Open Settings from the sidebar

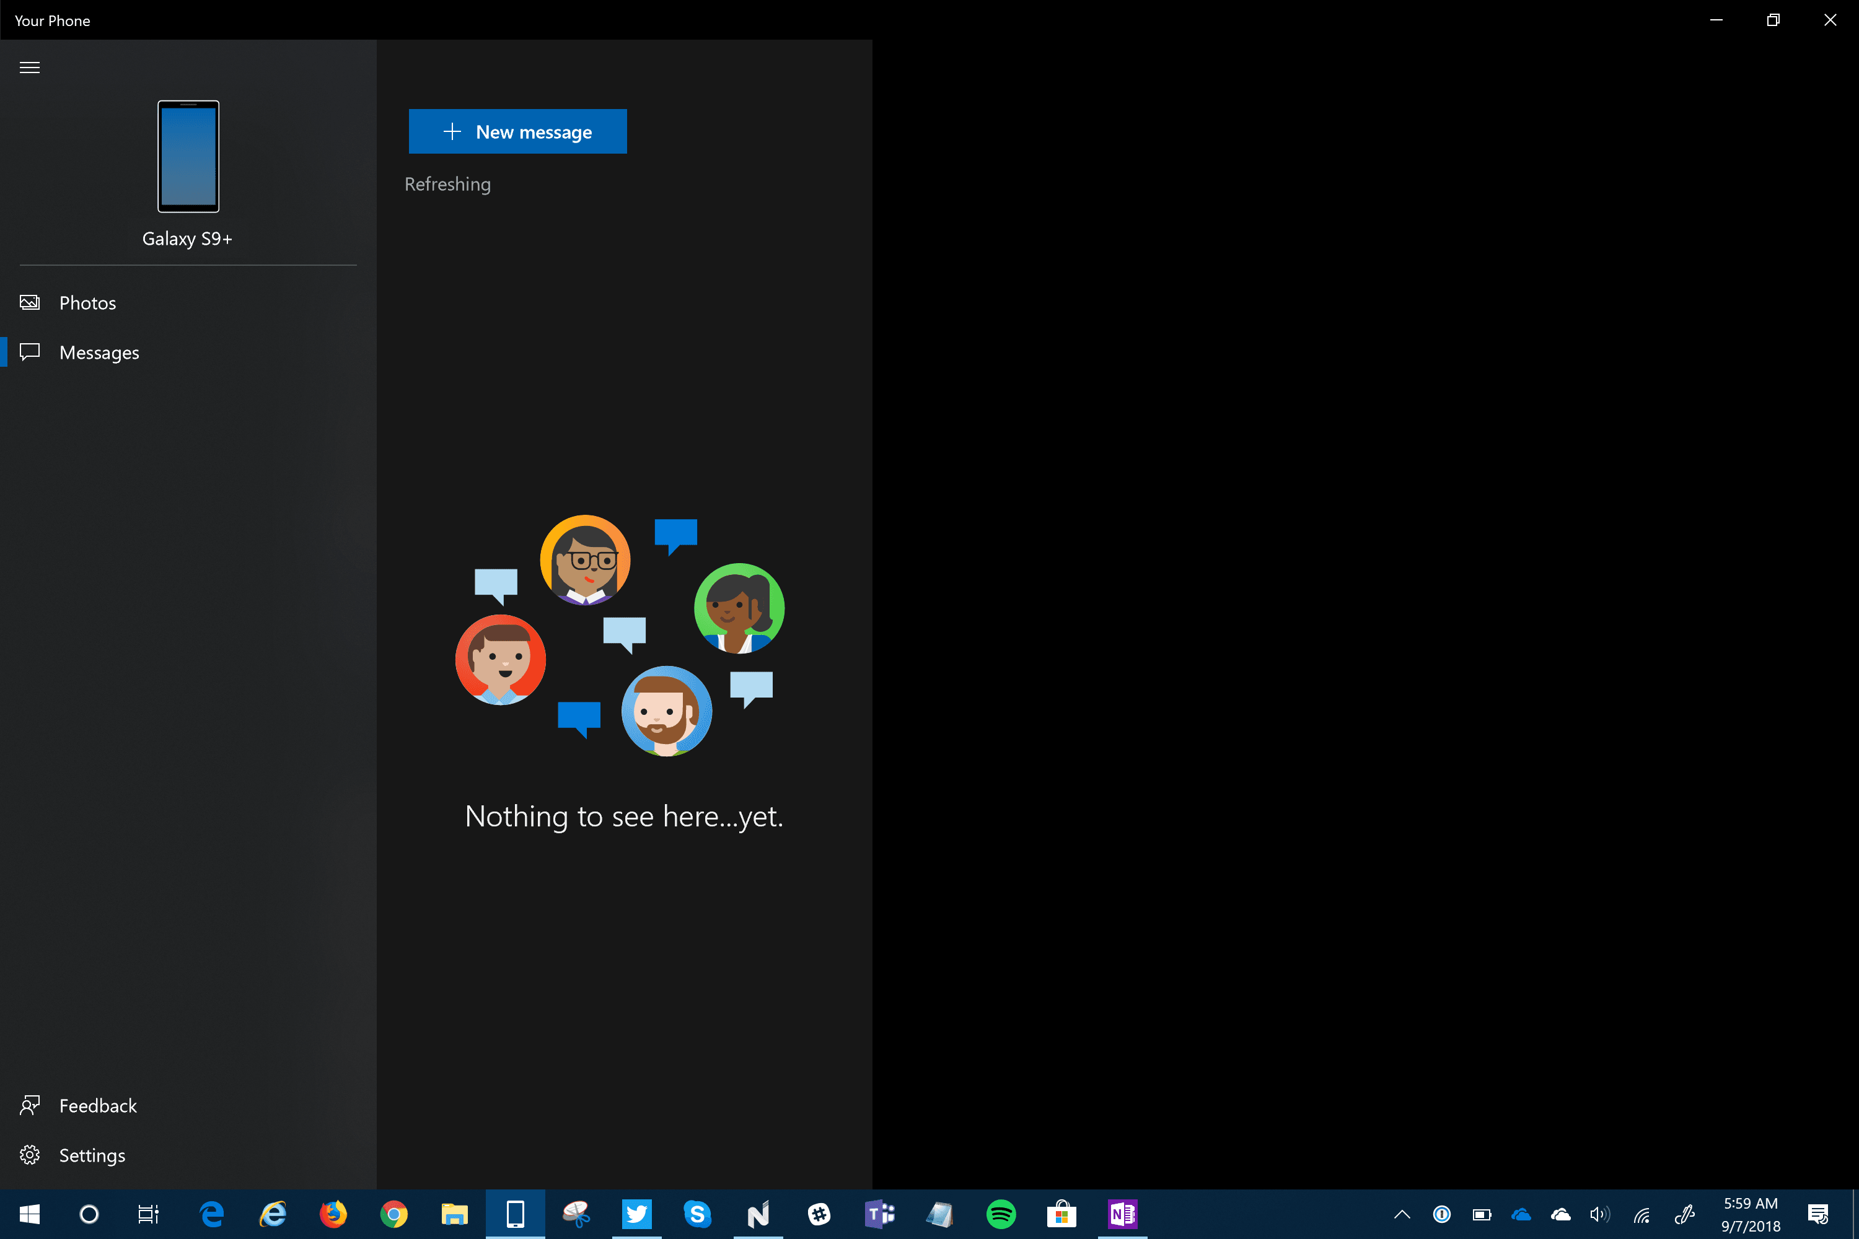[x=92, y=1155]
